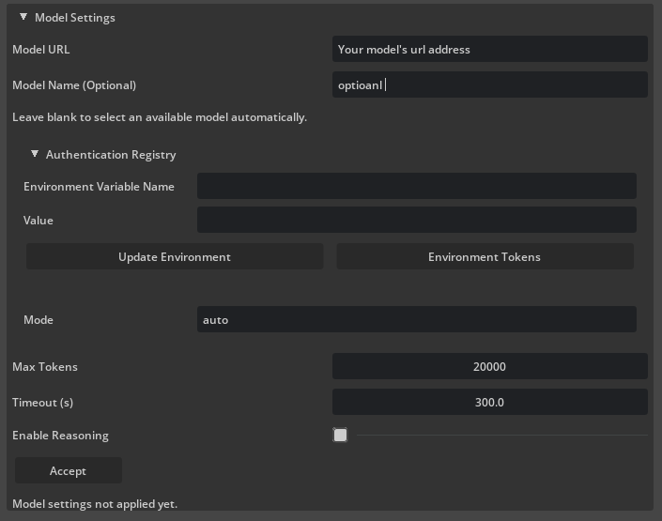Click the Max Tokens label
This screenshot has height=521, width=662.
click(45, 366)
